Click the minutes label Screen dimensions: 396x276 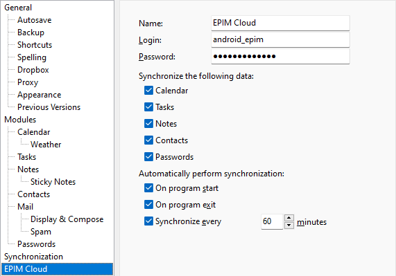311,222
